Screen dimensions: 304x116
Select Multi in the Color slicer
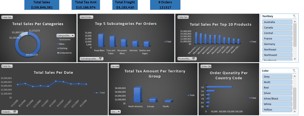click(x=277, y=82)
